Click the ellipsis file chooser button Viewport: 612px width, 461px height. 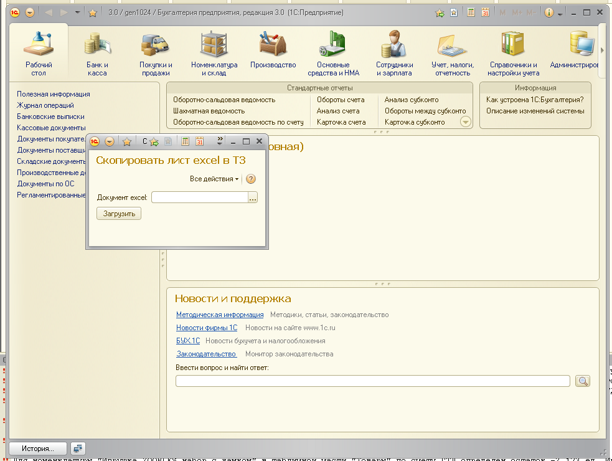(x=253, y=197)
